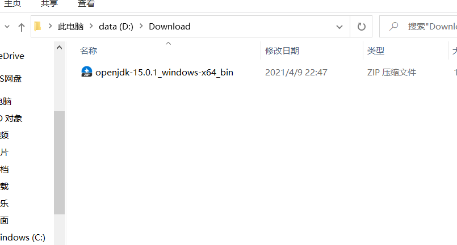This screenshot has height=245, width=457.
Task: Expand the address bar history dropdown
Action: 339,27
